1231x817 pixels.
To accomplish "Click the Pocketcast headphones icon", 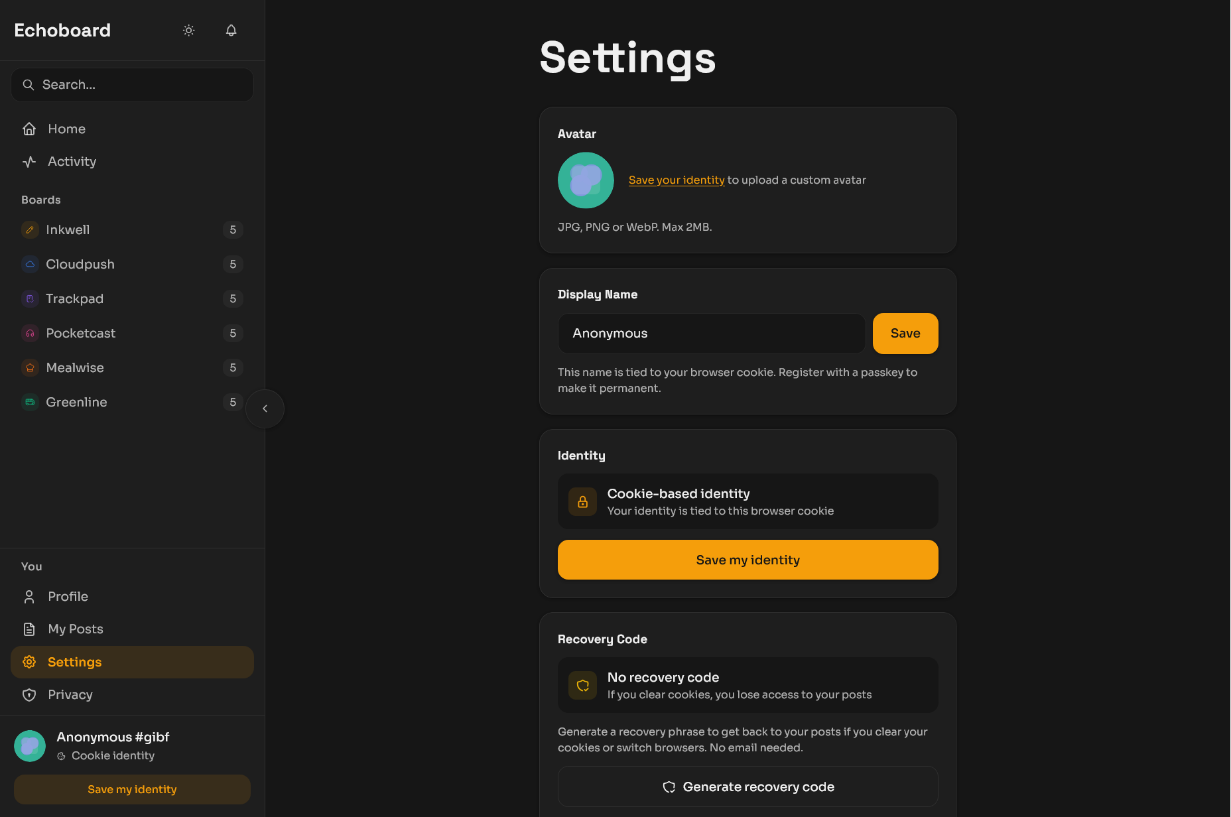I will point(30,334).
